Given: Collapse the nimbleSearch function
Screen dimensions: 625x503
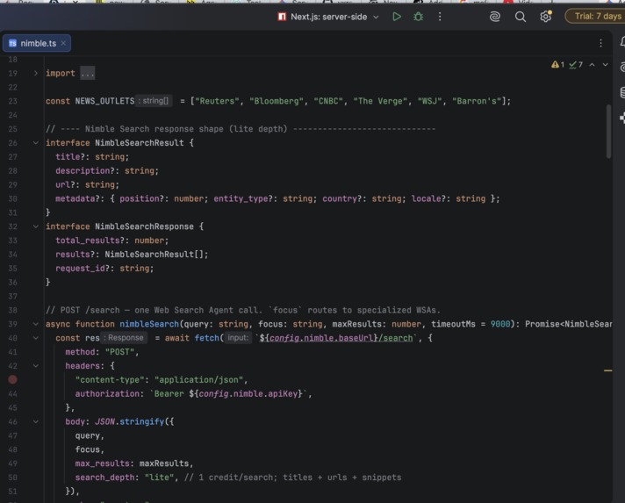Looking at the screenshot, I should click(35, 324).
